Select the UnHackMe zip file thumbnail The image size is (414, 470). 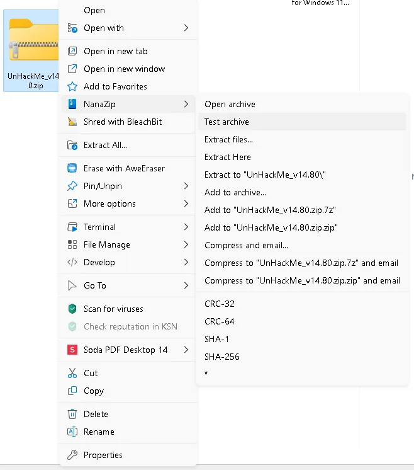click(31, 50)
